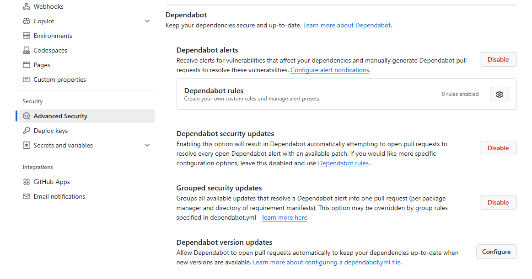Click the Codespaces sidebar icon
This screenshot has height=279, width=532.
pos(27,50)
